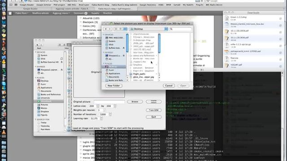Select iDisk in file dialog sidebar

click(111, 45)
